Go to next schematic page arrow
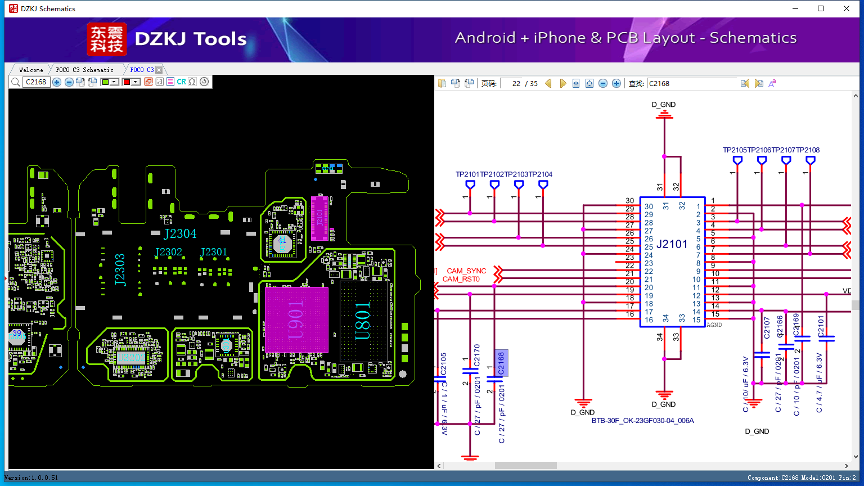This screenshot has height=486, width=864. point(562,83)
